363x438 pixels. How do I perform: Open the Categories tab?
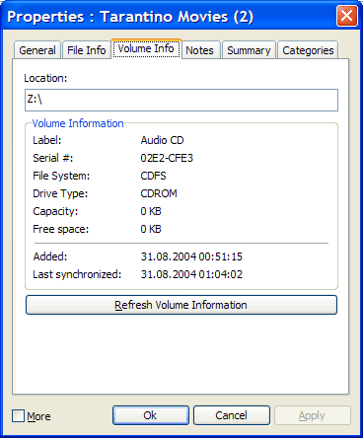308,50
